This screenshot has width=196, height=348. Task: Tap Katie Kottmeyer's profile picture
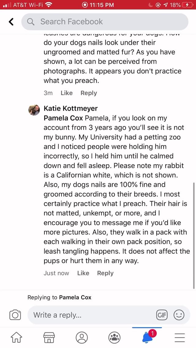pyautogui.click(x=34, y=110)
